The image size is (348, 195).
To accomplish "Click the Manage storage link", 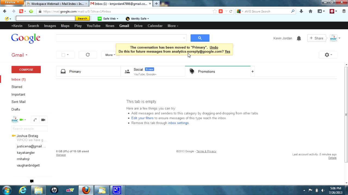I will (61, 155).
